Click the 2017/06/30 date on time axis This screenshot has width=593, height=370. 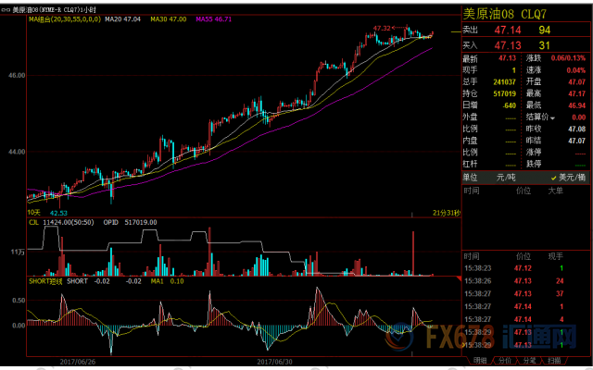point(274,363)
